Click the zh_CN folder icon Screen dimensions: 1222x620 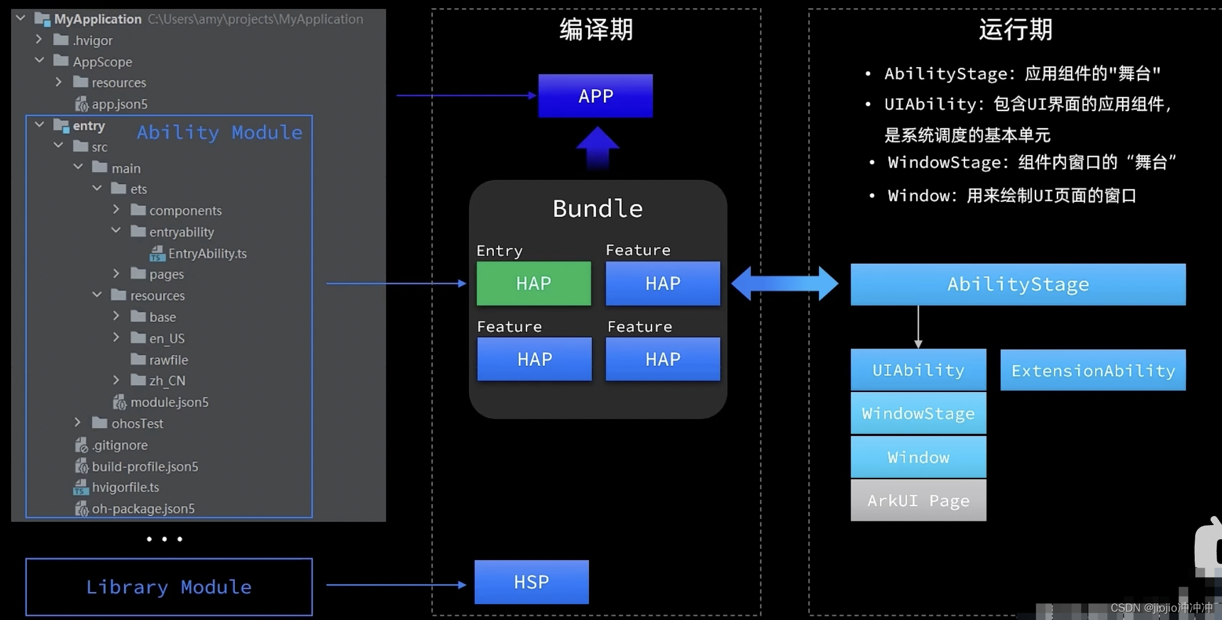pos(138,379)
